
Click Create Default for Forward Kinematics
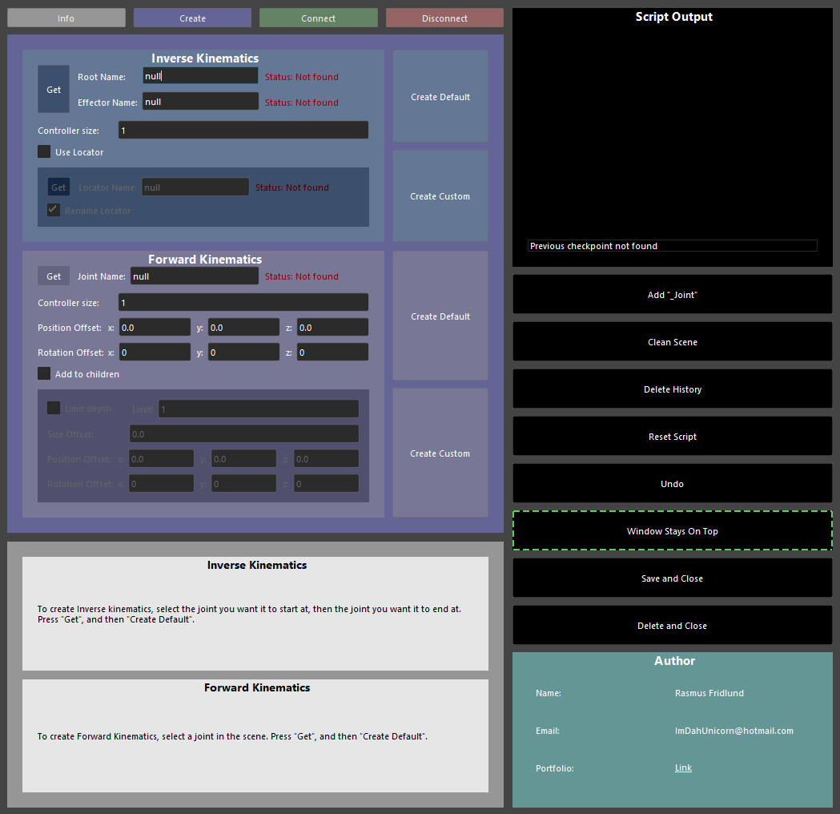coord(440,316)
